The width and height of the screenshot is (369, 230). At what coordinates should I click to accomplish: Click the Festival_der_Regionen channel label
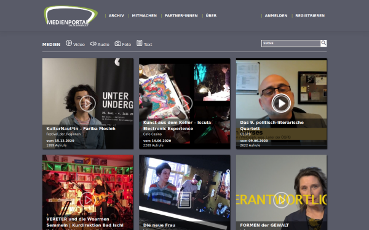pos(63,134)
